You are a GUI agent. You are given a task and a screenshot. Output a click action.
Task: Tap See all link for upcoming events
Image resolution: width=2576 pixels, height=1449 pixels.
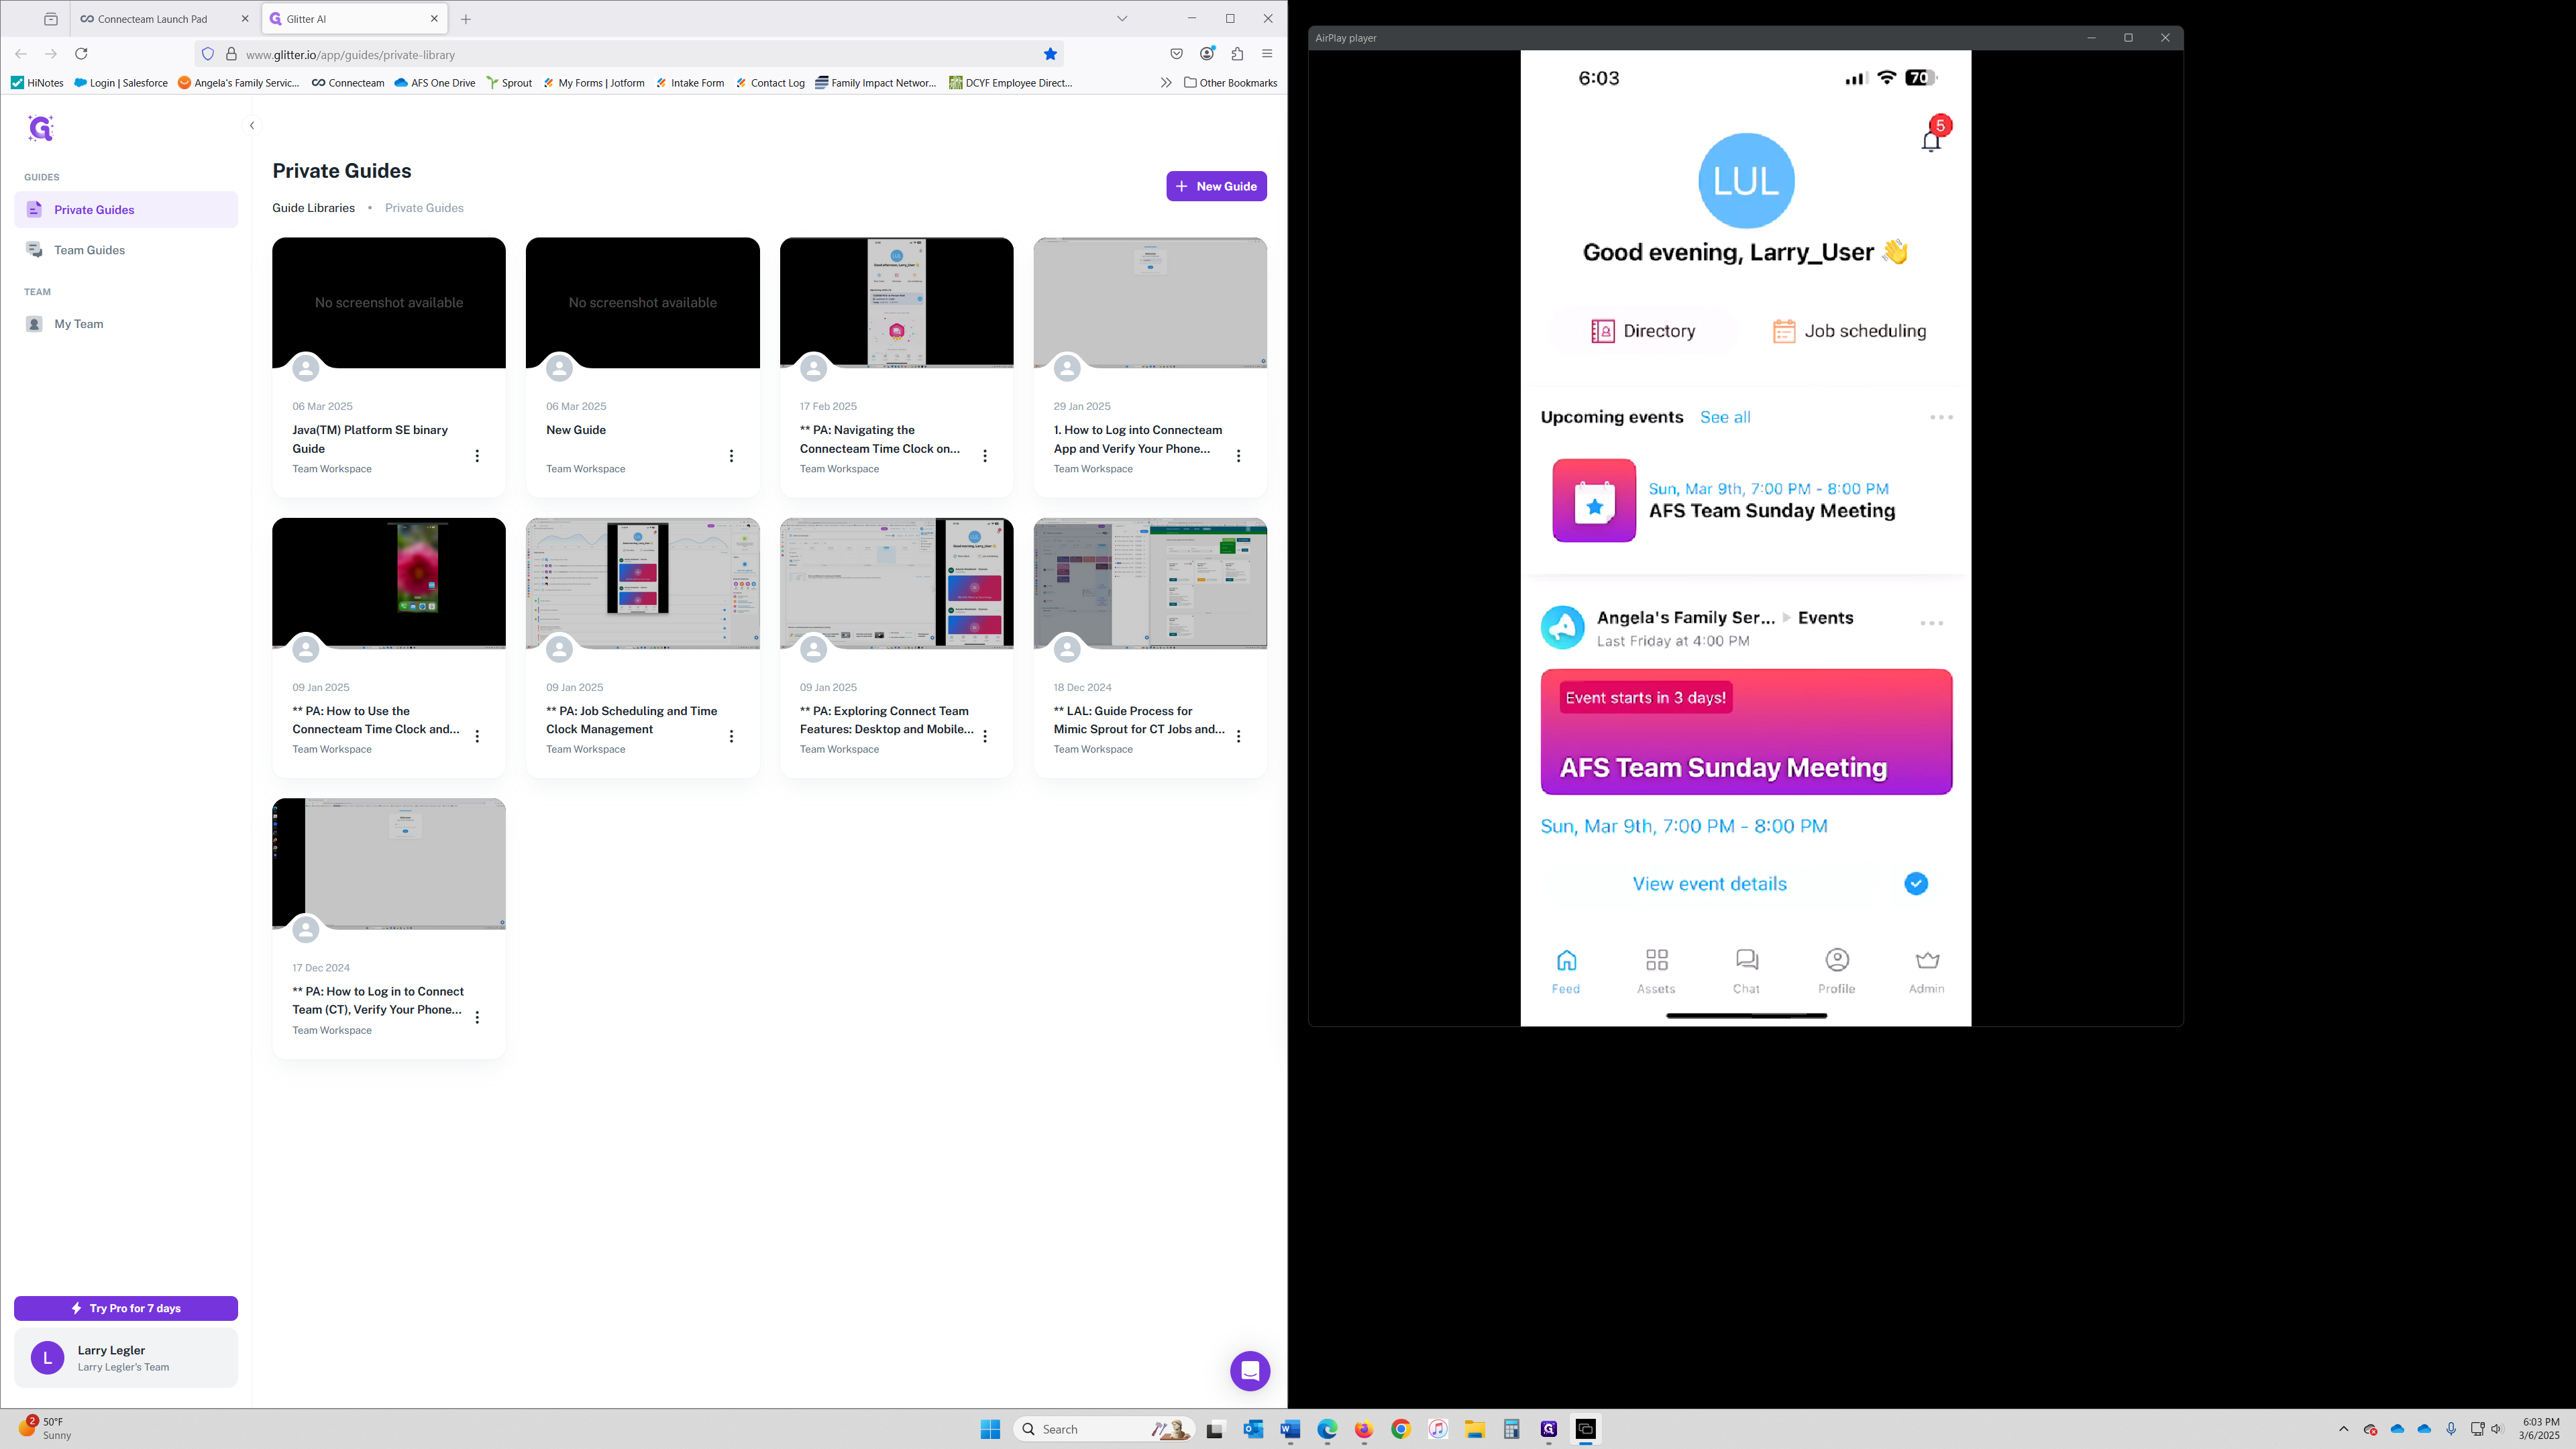1725,417
